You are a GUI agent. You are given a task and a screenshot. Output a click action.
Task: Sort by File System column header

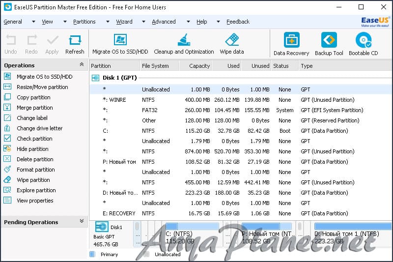(159, 66)
